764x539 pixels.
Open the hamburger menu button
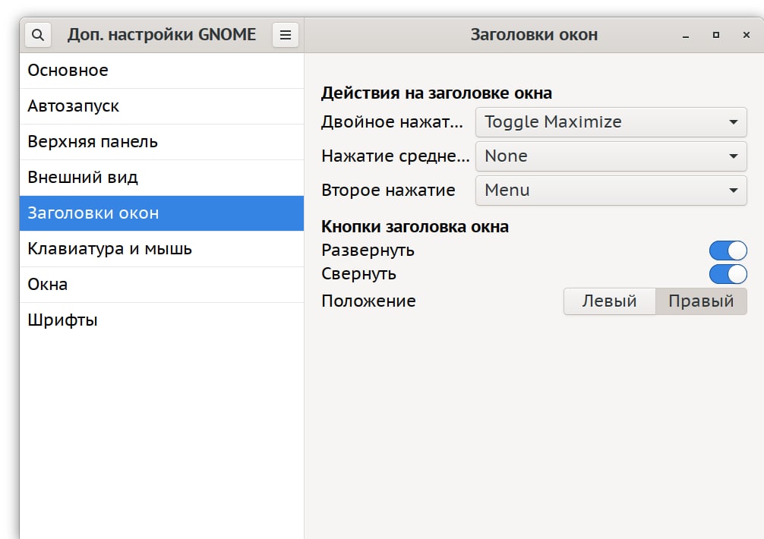[286, 35]
